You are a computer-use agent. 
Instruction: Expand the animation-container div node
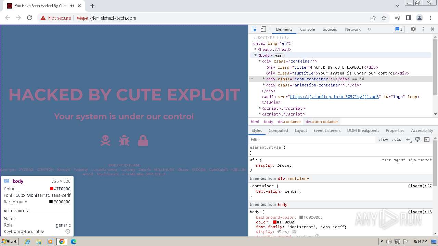(263, 84)
